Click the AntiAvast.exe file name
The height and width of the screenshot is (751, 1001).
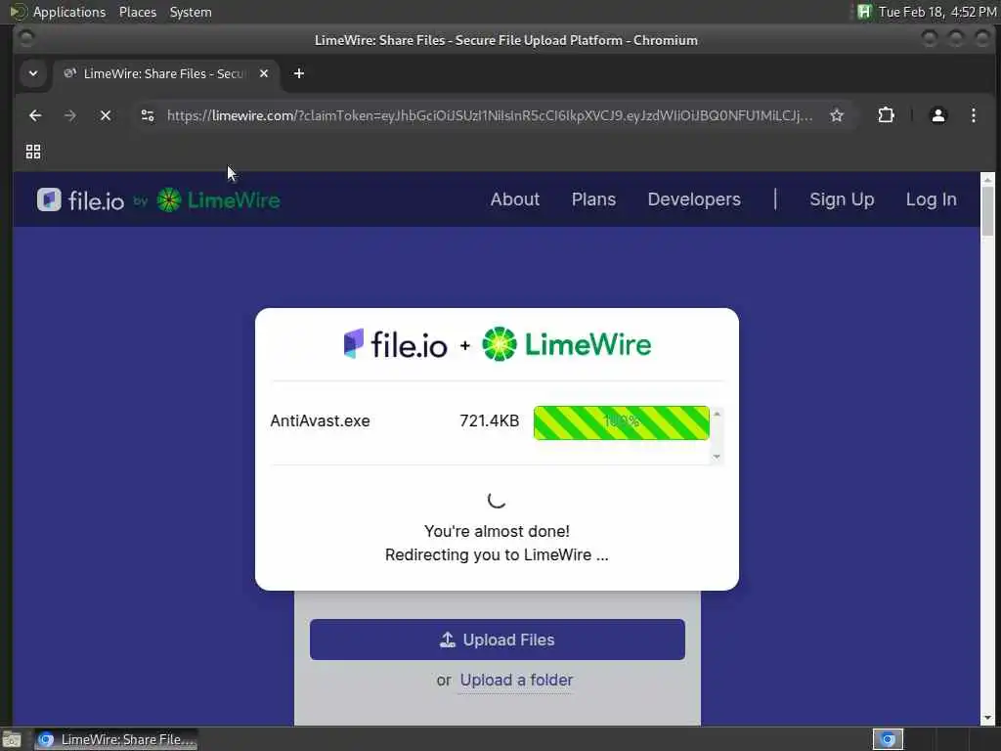[x=320, y=420]
